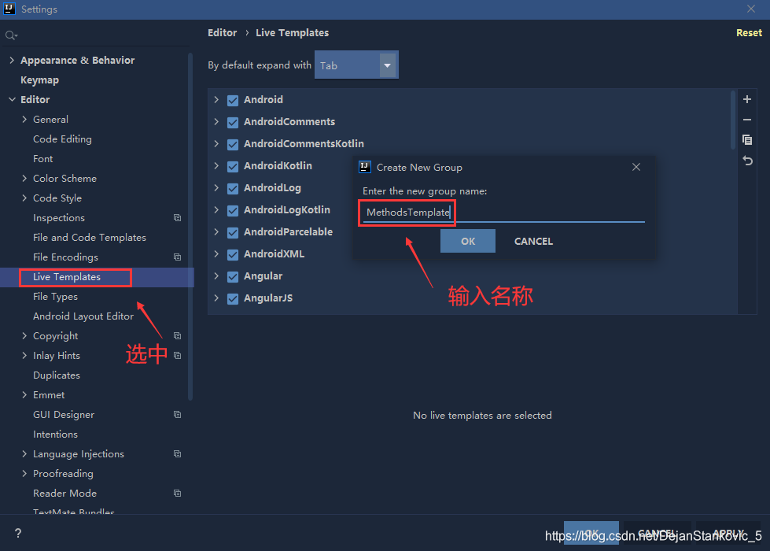Click the settings tree vertical scrollbar
Screen dimensions: 770x551
click(190, 226)
